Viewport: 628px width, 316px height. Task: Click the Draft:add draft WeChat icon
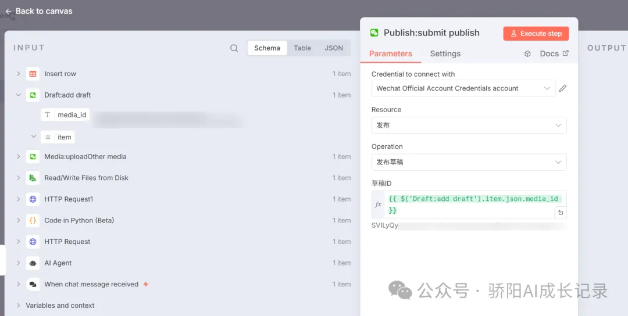(x=33, y=95)
